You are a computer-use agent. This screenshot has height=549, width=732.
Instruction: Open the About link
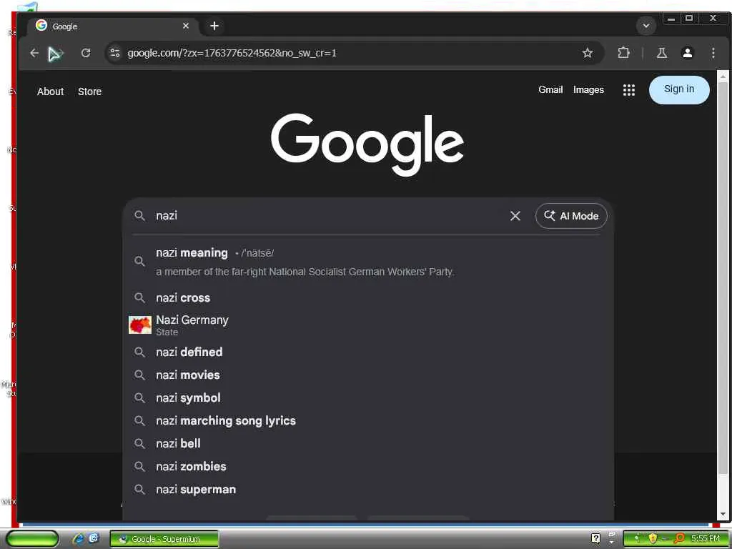point(51,91)
